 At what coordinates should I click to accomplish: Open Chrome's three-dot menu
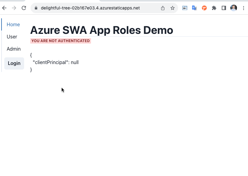coord(243,8)
